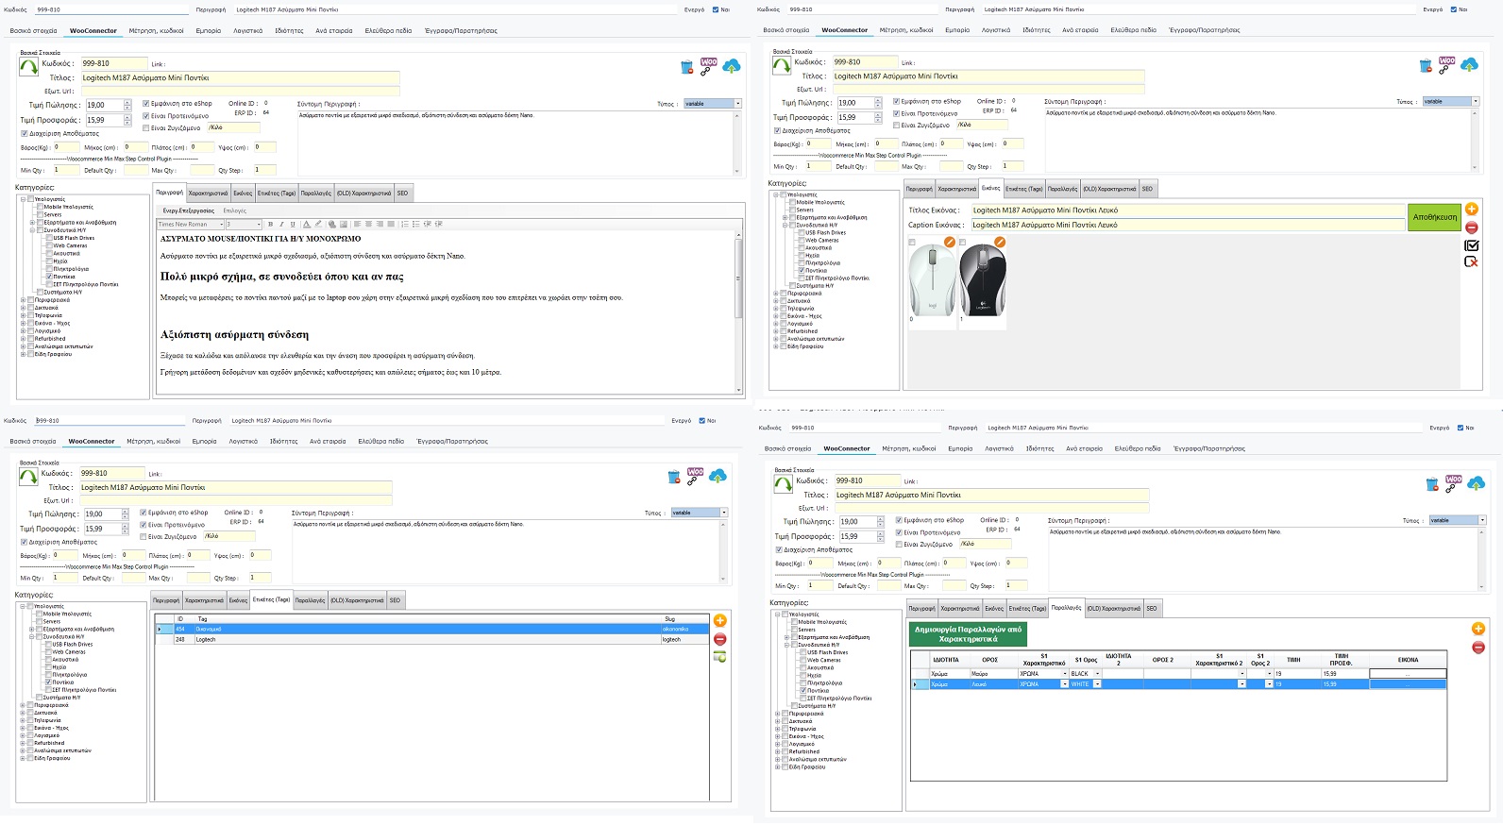Click insert image icon in description editor
This screenshot has height=825, width=1503.
343,225
